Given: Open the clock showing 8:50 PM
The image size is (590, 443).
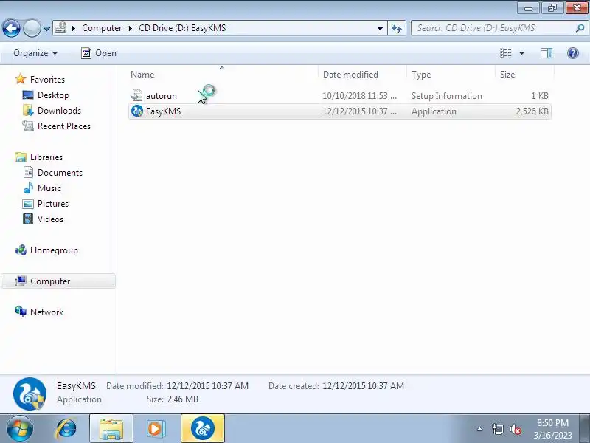Looking at the screenshot, I should click(x=552, y=429).
